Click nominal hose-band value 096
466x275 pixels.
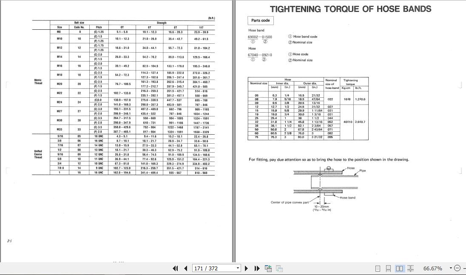[330, 137]
